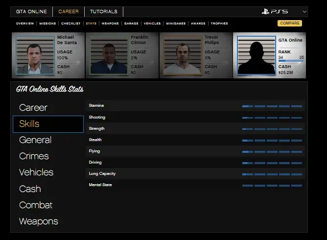The width and height of the screenshot is (327, 240).
Task: Click the yellow Compare button
Action: pos(289,23)
